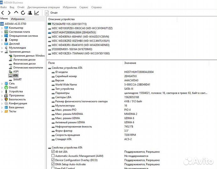Open the SMART tree item

[17, 79]
